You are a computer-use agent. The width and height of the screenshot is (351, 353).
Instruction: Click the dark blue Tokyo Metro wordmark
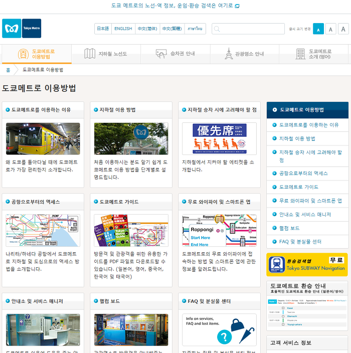pos(32,29)
